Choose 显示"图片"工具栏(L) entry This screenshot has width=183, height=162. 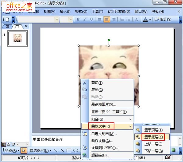coord(107,112)
